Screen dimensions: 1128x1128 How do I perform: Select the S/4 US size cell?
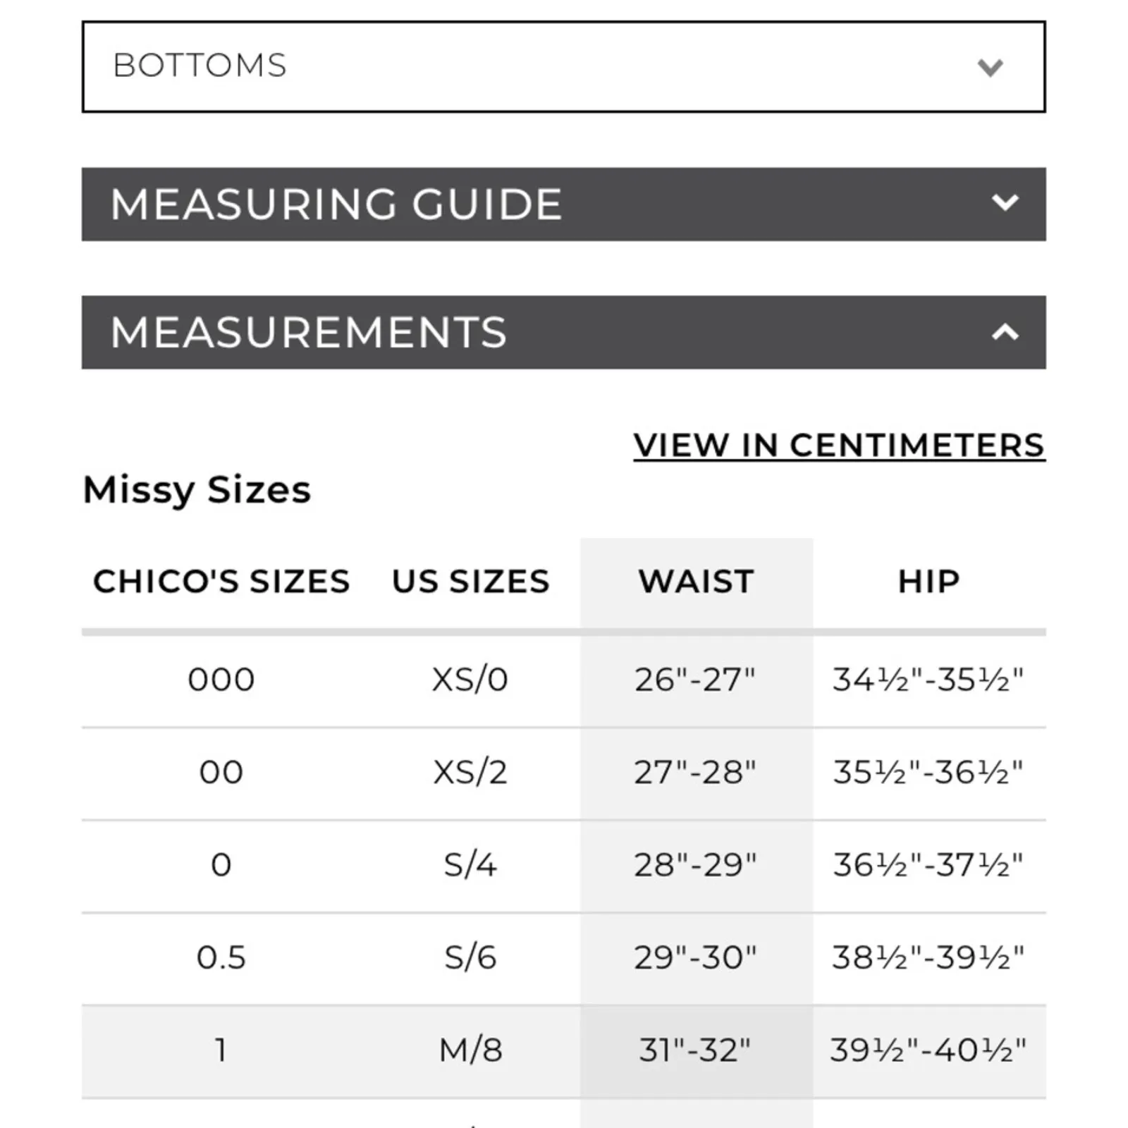tap(470, 865)
